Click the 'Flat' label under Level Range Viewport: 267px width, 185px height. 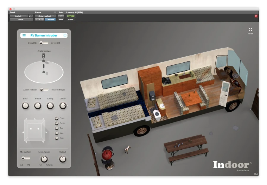(40, 165)
